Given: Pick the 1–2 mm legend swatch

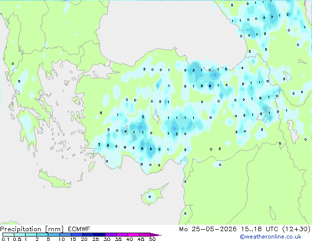Looking at the screenshot, I should [31, 235].
